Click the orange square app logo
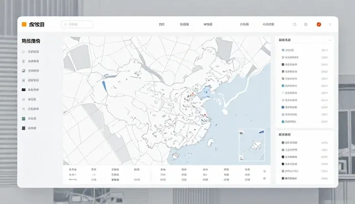Image resolution: width=355 pixels, height=204 pixels. (x=24, y=24)
